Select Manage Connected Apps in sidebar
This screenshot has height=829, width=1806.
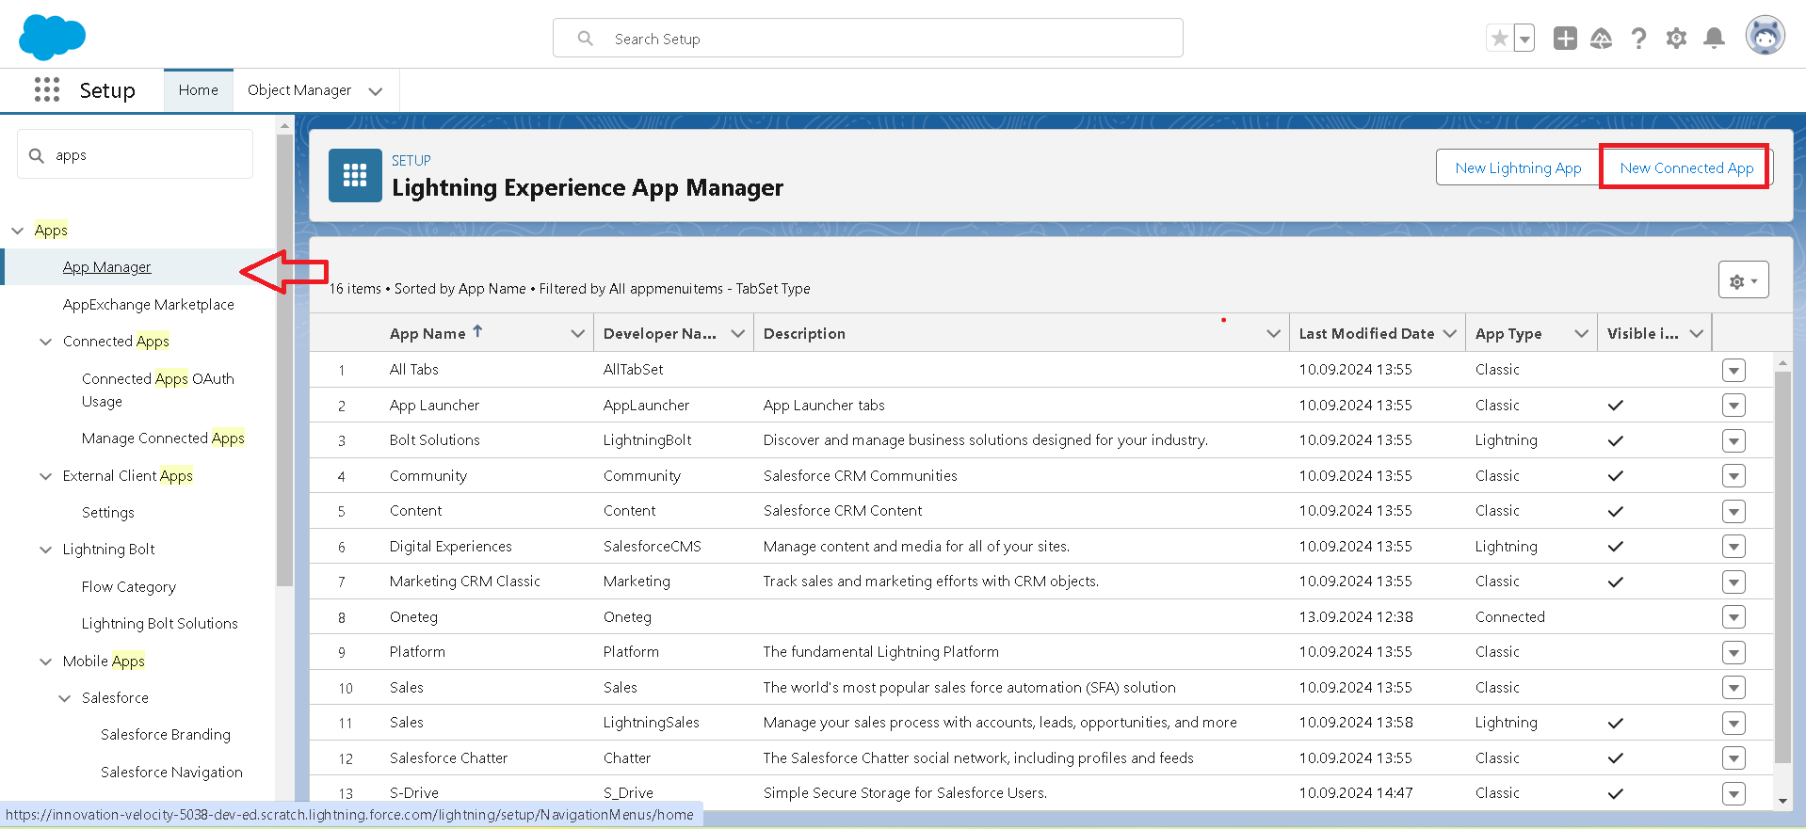pyautogui.click(x=163, y=438)
